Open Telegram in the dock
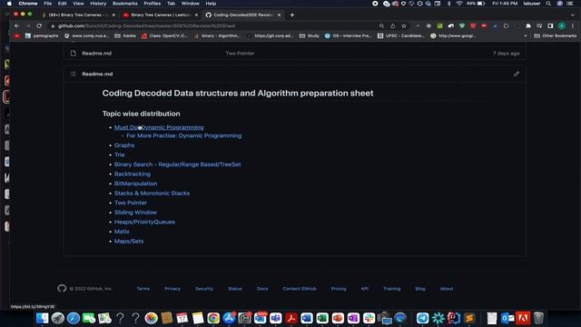581x327 pixels. (x=422, y=318)
